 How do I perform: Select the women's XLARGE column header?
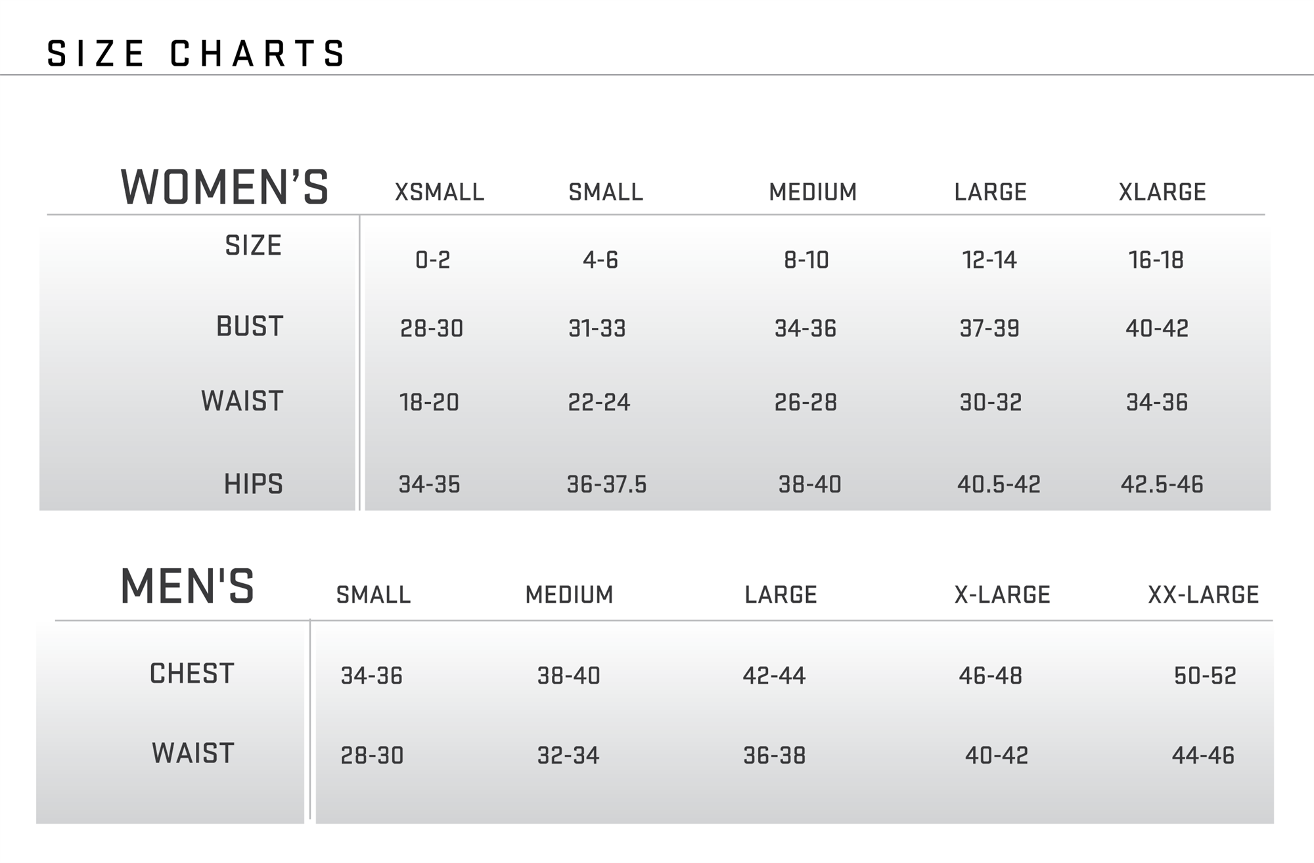[x=1162, y=192]
